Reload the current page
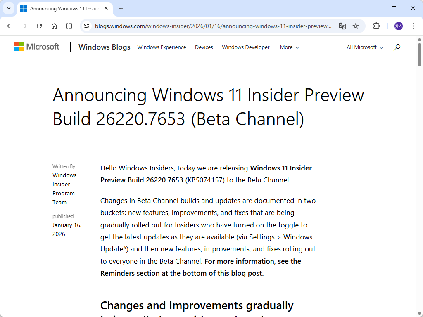This screenshot has height=317, width=423. click(39, 26)
